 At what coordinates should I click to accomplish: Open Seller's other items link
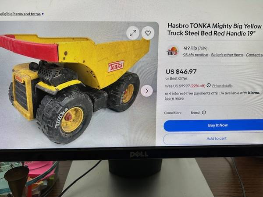click(x=227, y=55)
